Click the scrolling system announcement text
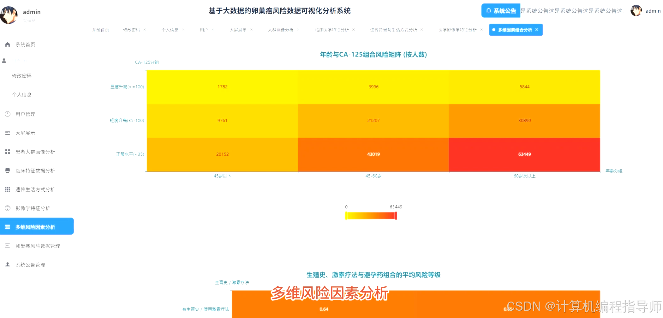 pos(572,11)
